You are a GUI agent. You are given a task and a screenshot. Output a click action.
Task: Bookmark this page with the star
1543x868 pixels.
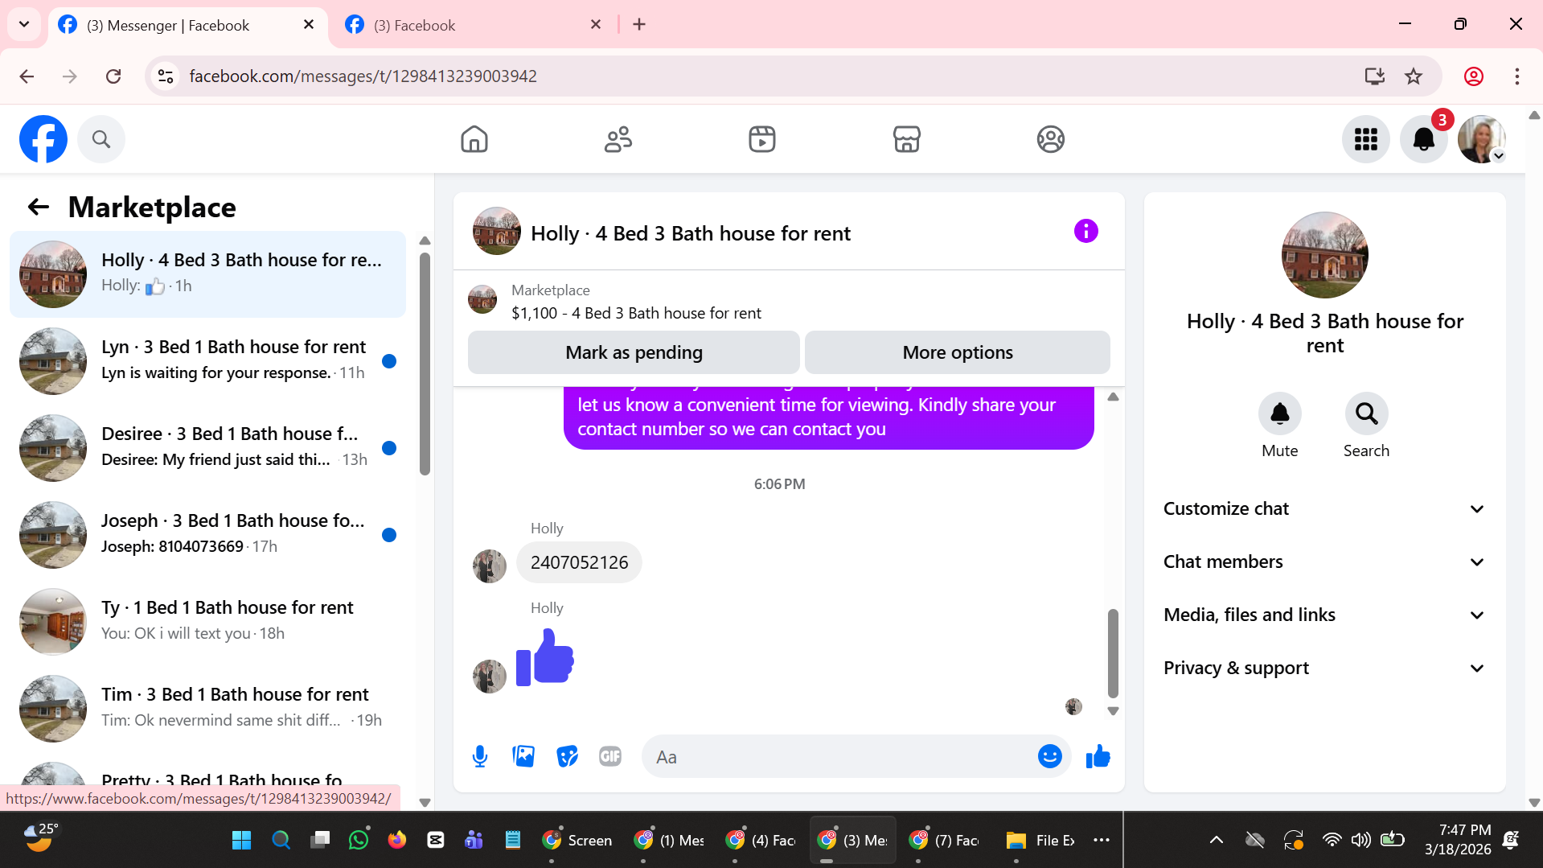pyautogui.click(x=1413, y=76)
